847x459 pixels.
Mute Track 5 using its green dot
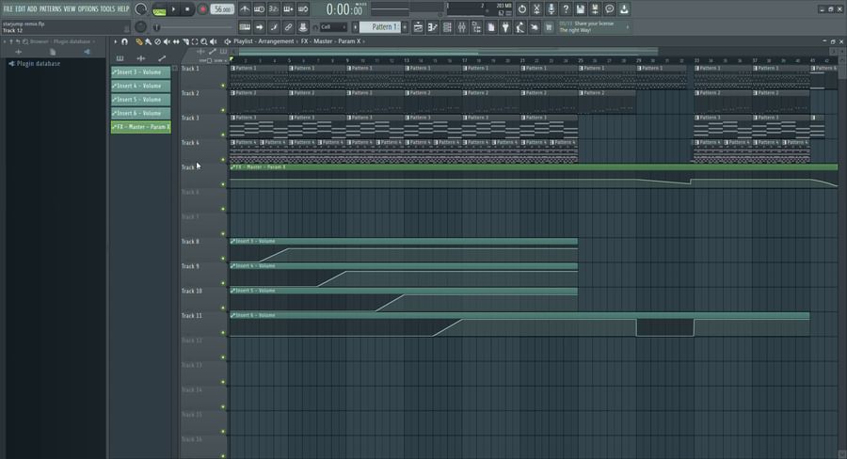(x=222, y=184)
